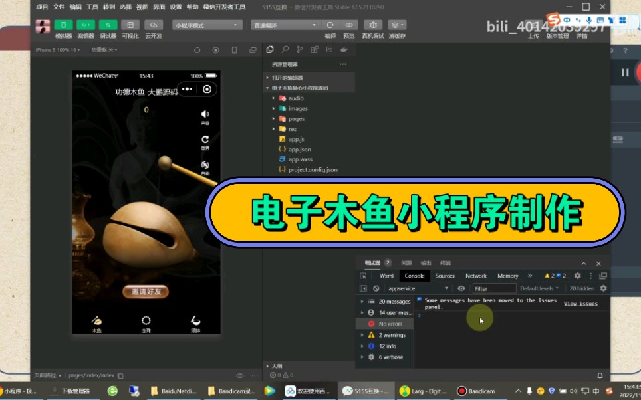Switch to the Network tab in debugger
Image resolution: width=641 pixels, height=400 pixels.
[x=476, y=275]
